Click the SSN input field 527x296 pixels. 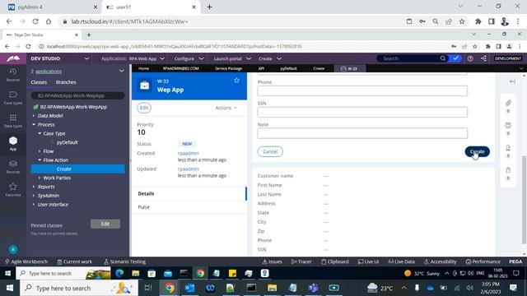[362, 112]
